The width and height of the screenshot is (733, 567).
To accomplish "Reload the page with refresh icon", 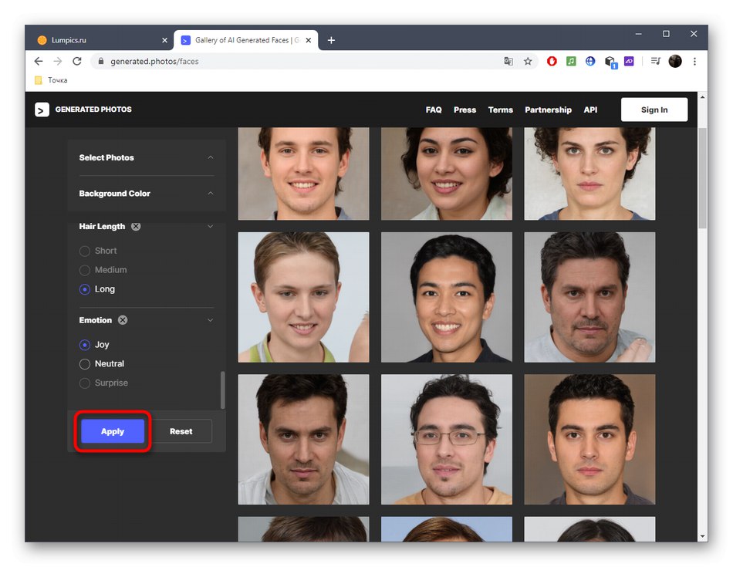I will click(77, 61).
